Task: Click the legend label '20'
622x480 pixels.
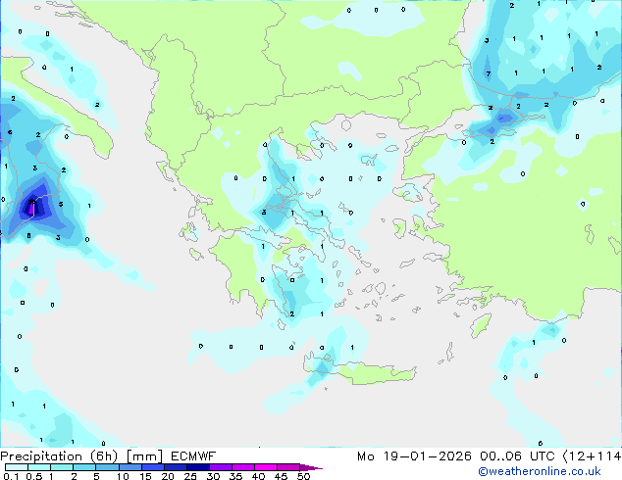Action: coord(168,476)
